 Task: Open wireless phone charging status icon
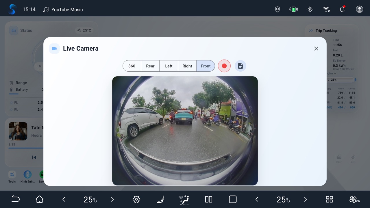coord(294,9)
